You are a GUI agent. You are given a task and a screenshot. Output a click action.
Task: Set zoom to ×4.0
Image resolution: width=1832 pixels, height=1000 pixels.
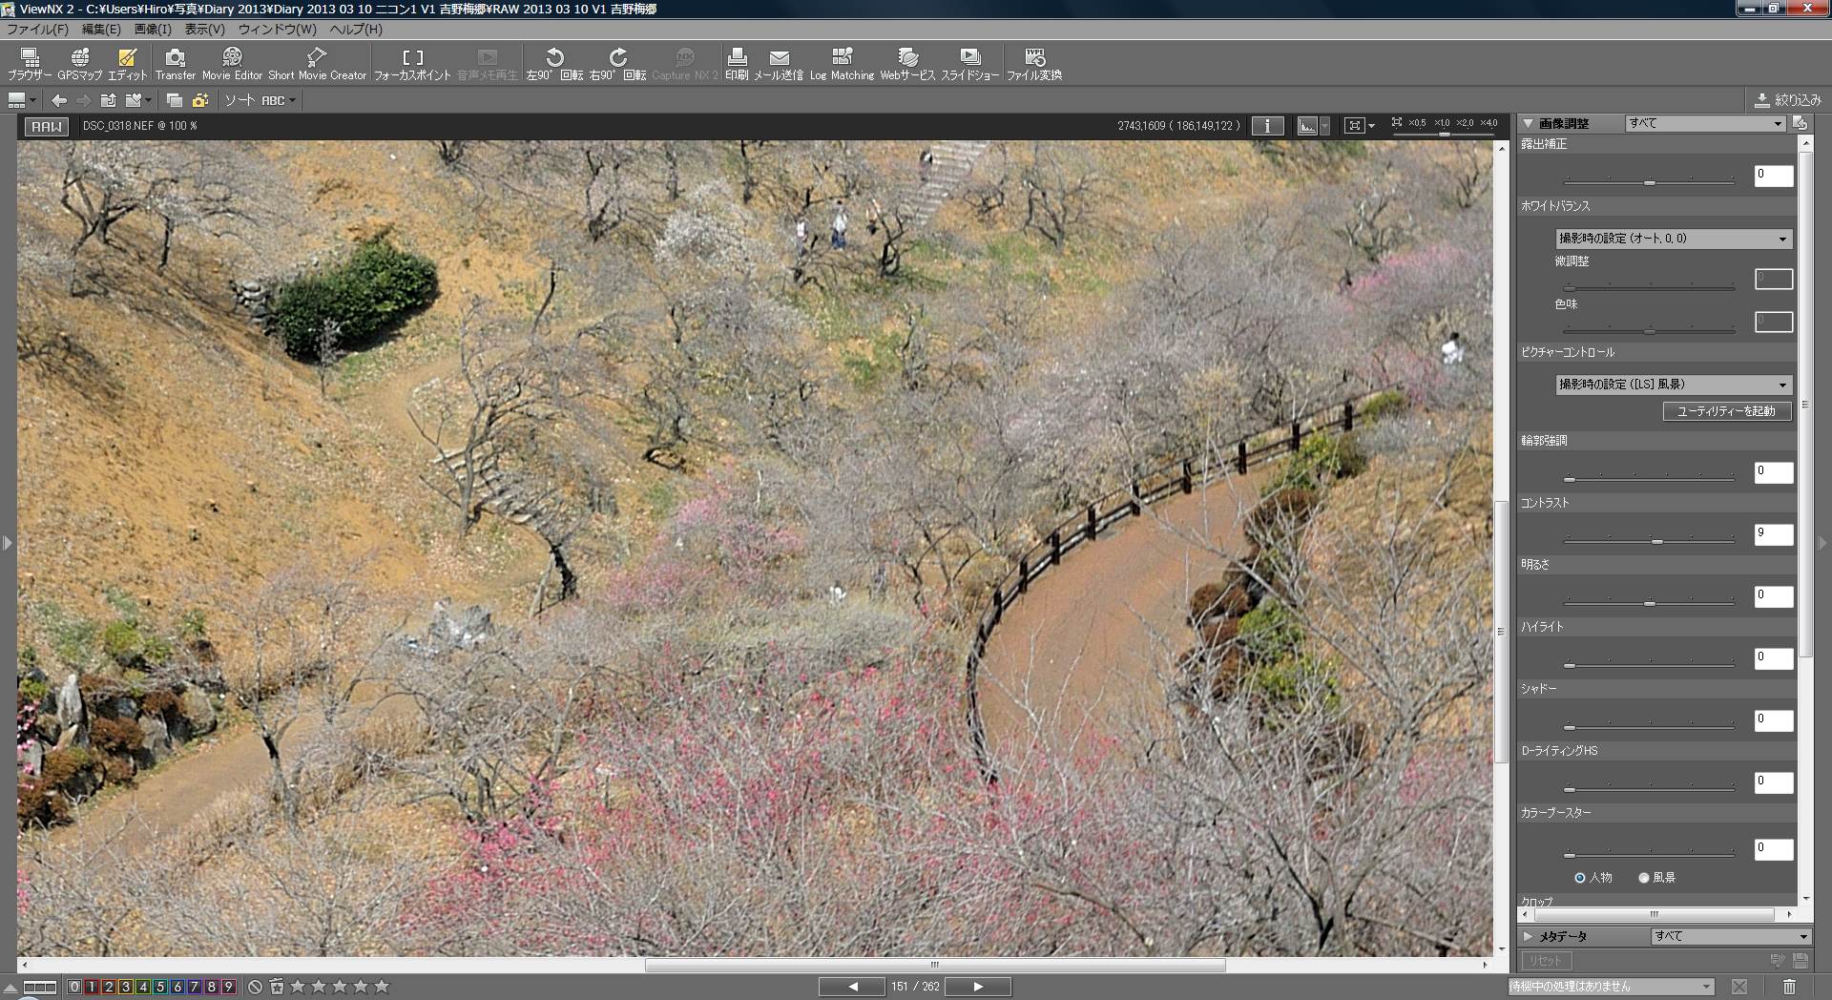pos(1488,123)
